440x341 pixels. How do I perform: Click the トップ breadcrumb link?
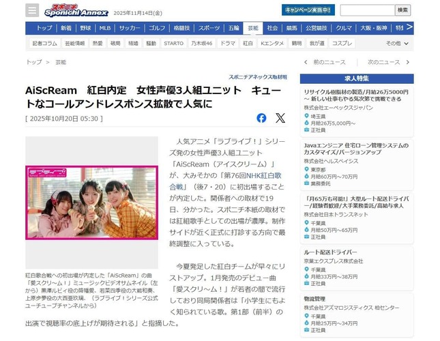coord(34,62)
